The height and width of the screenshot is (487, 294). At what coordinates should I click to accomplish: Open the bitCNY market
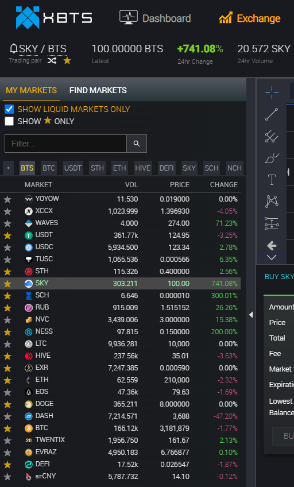pyautogui.click(x=120, y=477)
